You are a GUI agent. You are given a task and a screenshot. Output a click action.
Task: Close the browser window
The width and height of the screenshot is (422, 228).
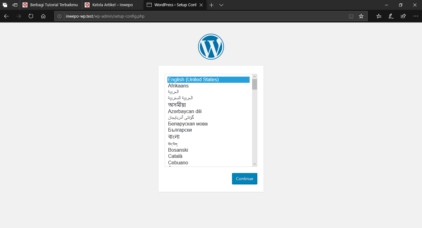415,5
